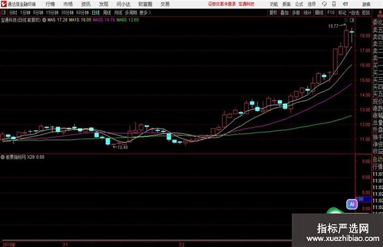Open the 发现 menu
The height and width of the screenshot is (247, 383).
(104, 4)
